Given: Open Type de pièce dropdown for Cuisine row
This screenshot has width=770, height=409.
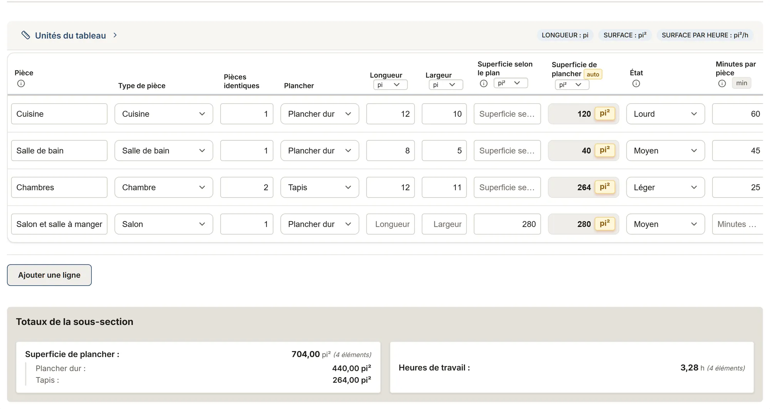Looking at the screenshot, I should point(164,114).
